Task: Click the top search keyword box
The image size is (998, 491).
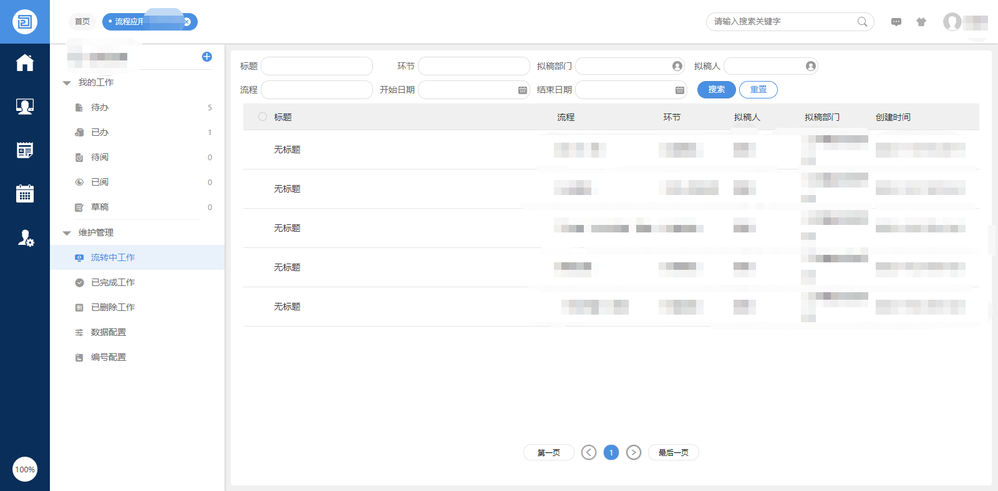Action: (x=790, y=22)
